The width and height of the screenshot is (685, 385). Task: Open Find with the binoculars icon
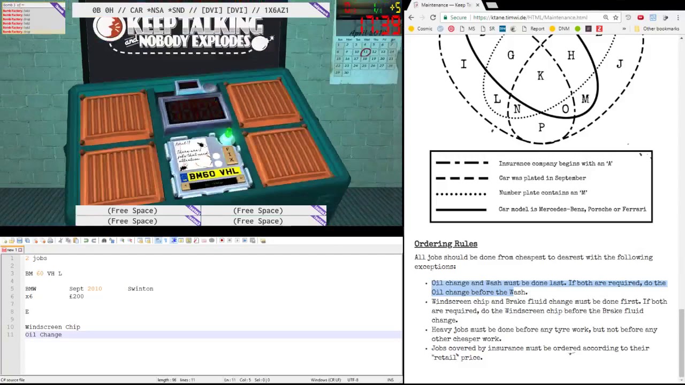tap(104, 241)
